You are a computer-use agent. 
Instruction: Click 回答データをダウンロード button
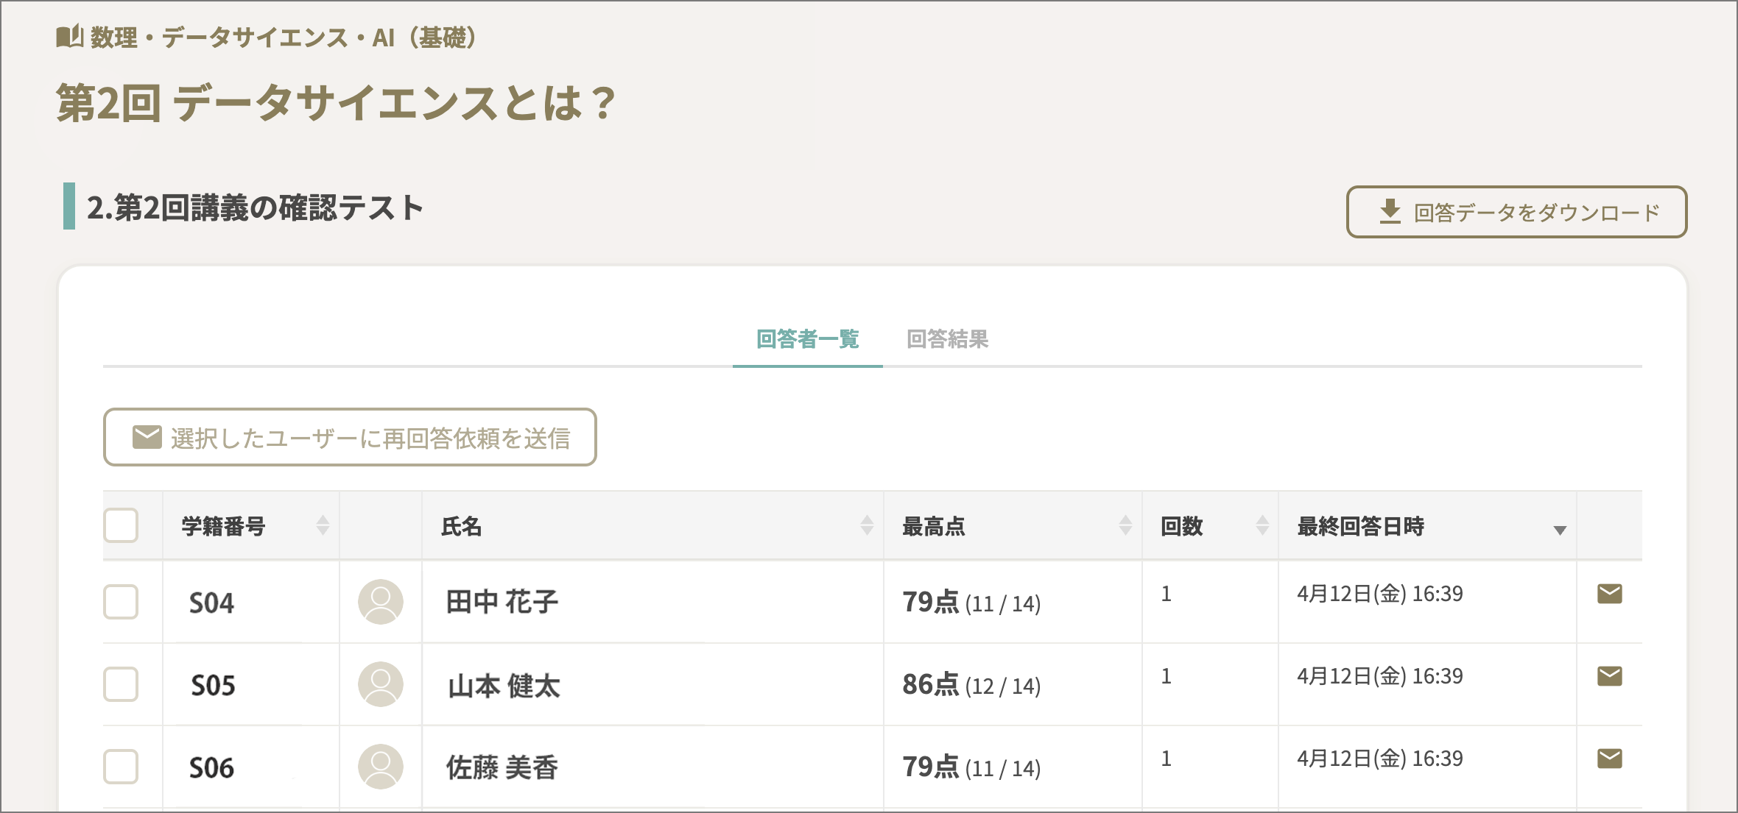point(1517,212)
